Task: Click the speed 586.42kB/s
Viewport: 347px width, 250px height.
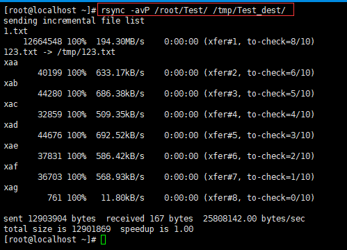Action: coord(120,156)
